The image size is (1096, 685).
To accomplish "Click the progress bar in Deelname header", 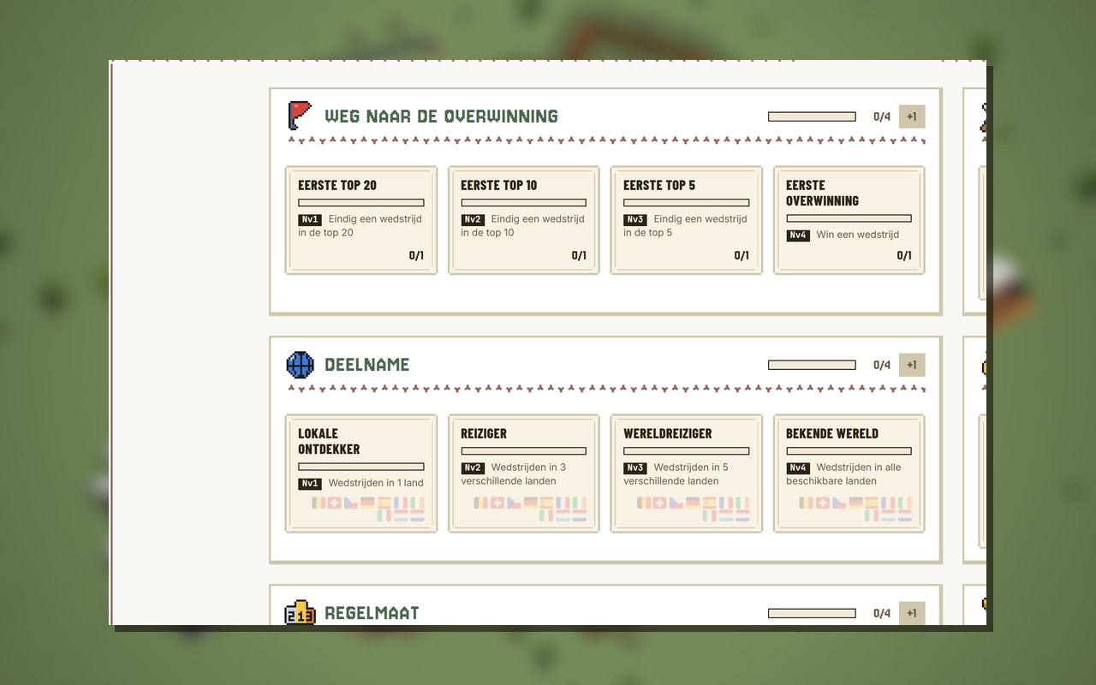I will (x=812, y=365).
